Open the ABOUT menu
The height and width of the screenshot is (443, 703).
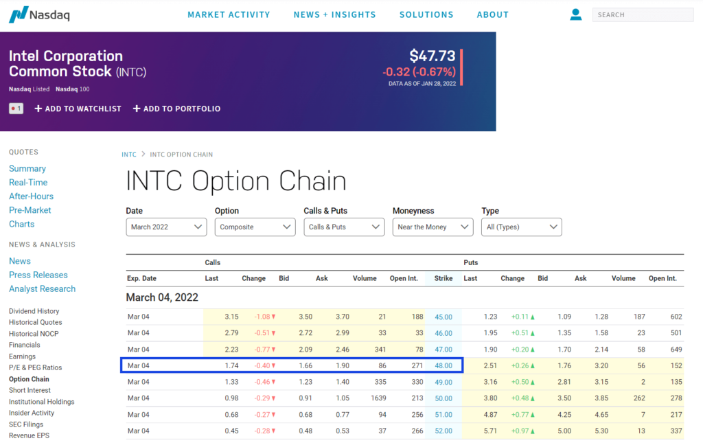pos(492,14)
